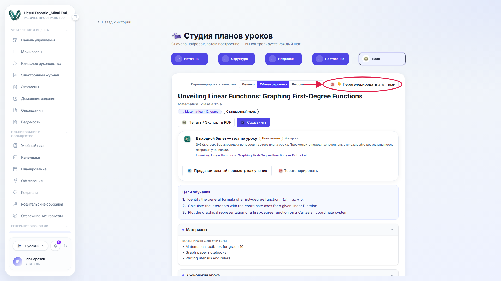Image resolution: width=501 pixels, height=281 pixels.
Task: Open the Exit ticket link
Action: click(x=251, y=155)
